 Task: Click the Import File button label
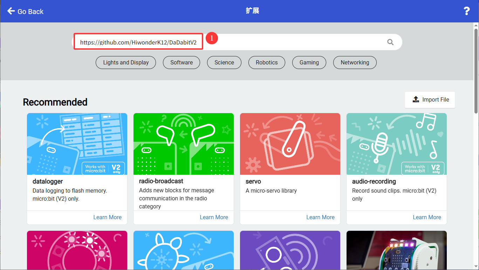pos(436,100)
